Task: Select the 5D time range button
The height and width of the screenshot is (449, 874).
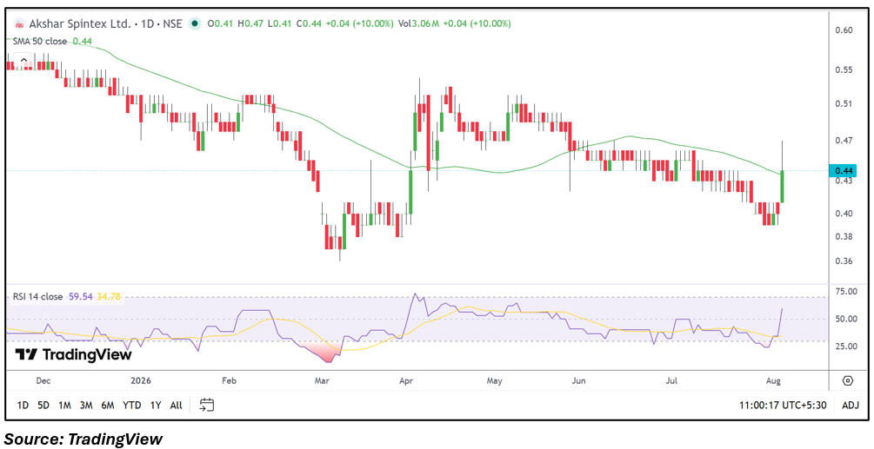Action: coord(43,405)
